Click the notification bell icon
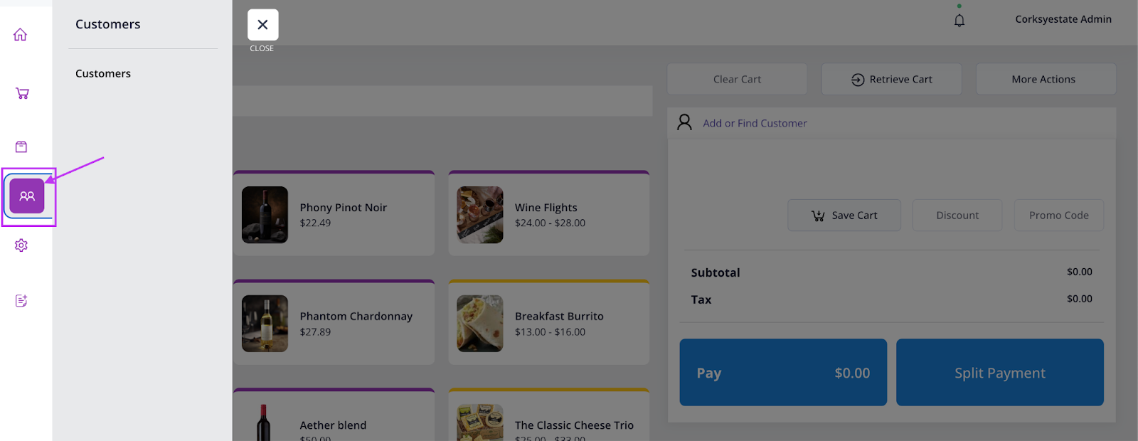The height and width of the screenshot is (441, 1138). point(959,21)
